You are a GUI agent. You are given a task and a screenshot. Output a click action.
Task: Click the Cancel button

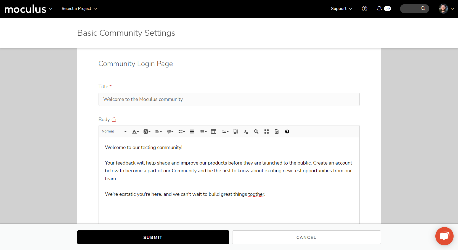click(x=306, y=237)
